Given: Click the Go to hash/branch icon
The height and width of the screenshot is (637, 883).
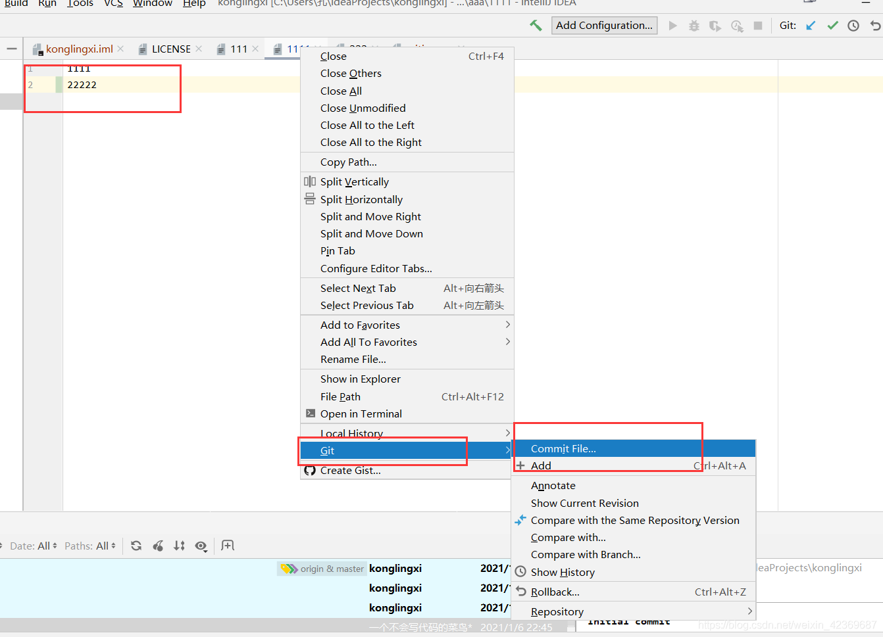Looking at the screenshot, I should [228, 546].
